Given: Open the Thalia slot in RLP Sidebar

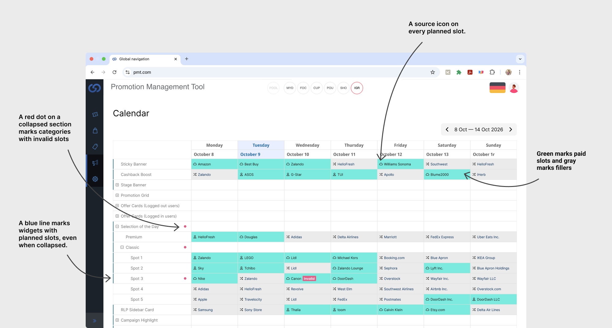Looking at the screenshot, I should pyautogui.click(x=308, y=310).
